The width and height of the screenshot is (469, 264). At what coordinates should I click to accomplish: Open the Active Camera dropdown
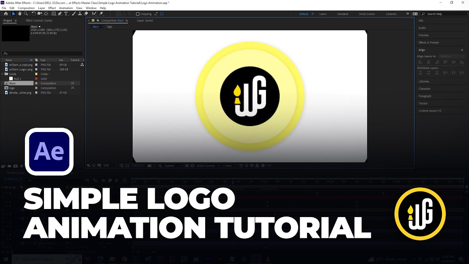(208, 166)
